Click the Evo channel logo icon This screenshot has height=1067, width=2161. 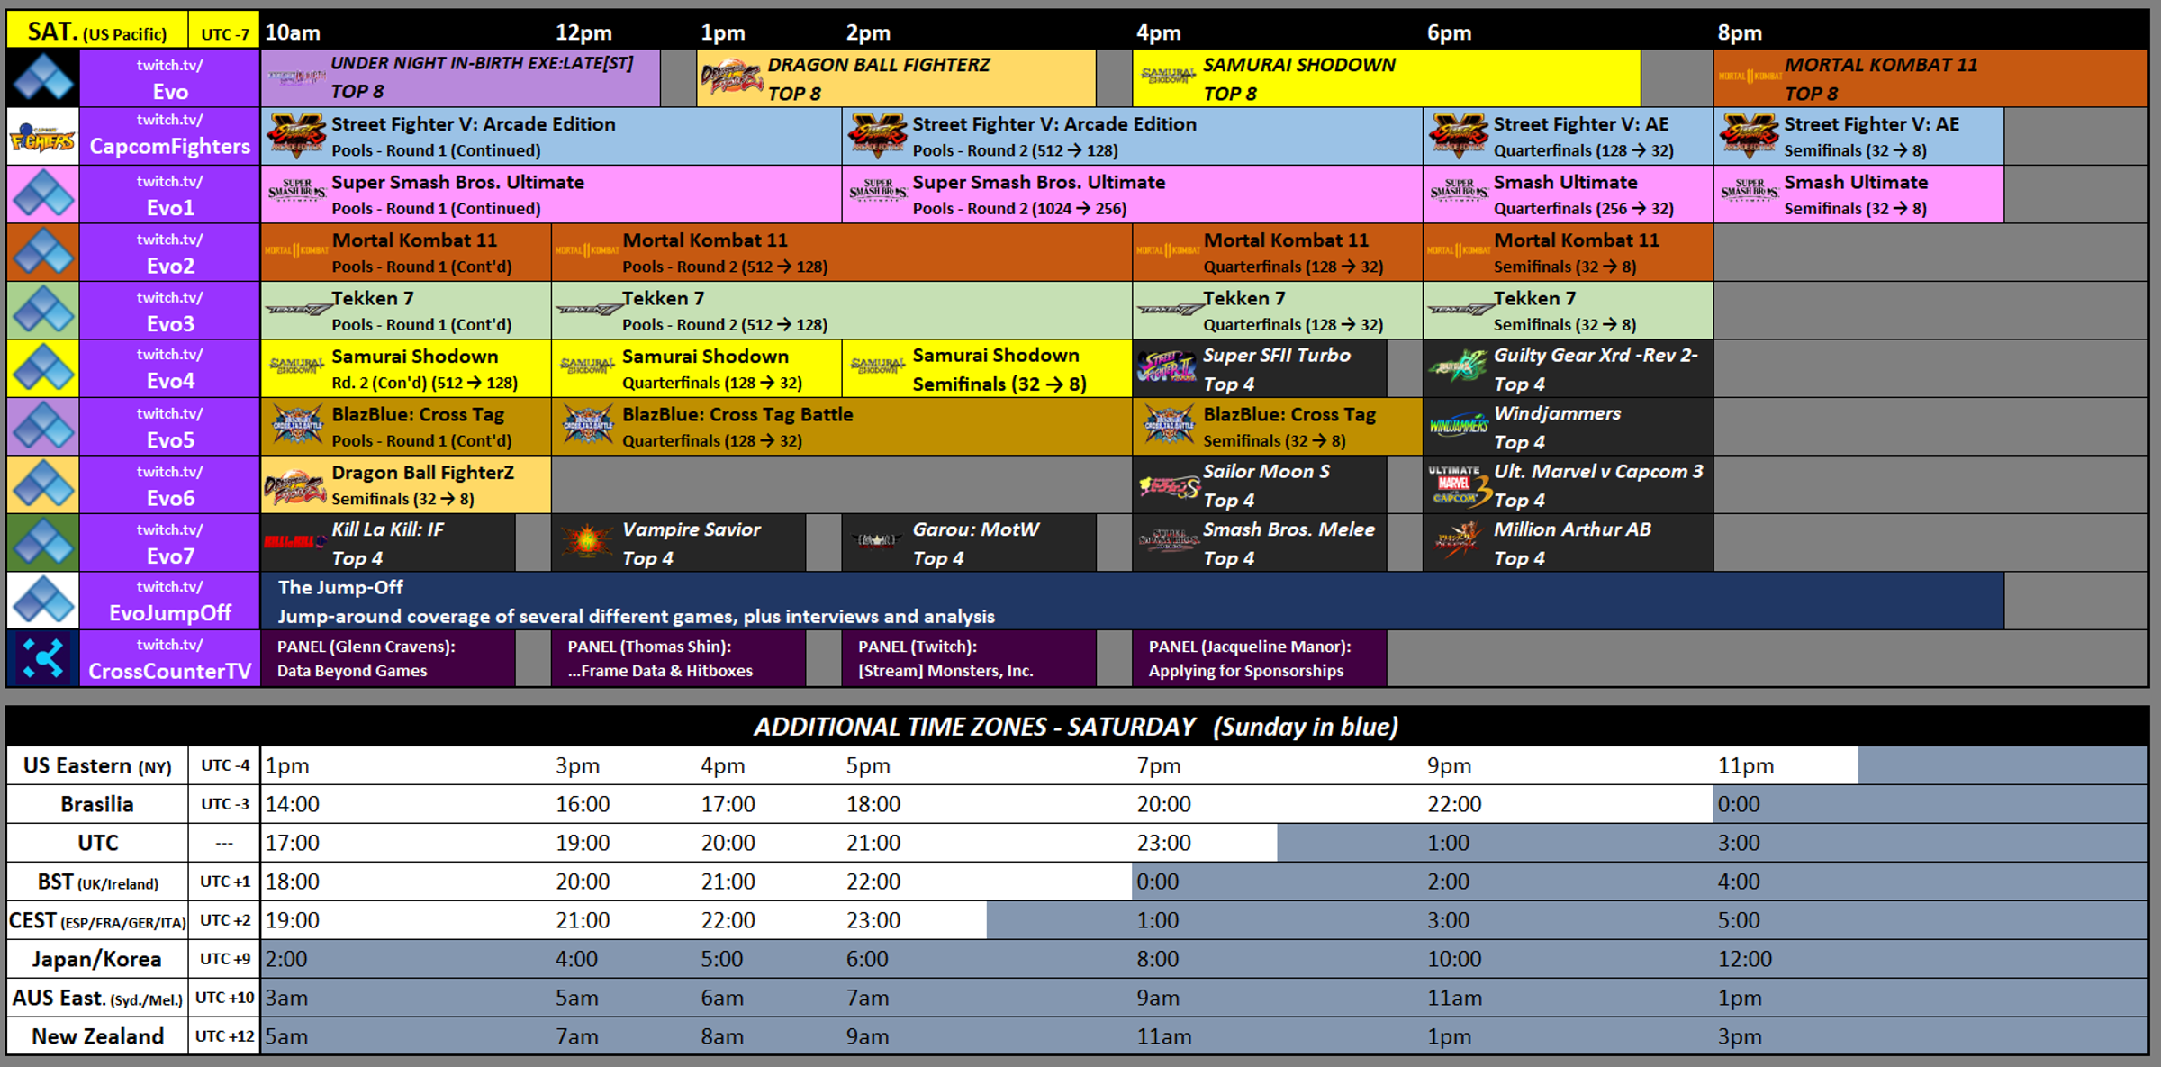click(x=42, y=77)
